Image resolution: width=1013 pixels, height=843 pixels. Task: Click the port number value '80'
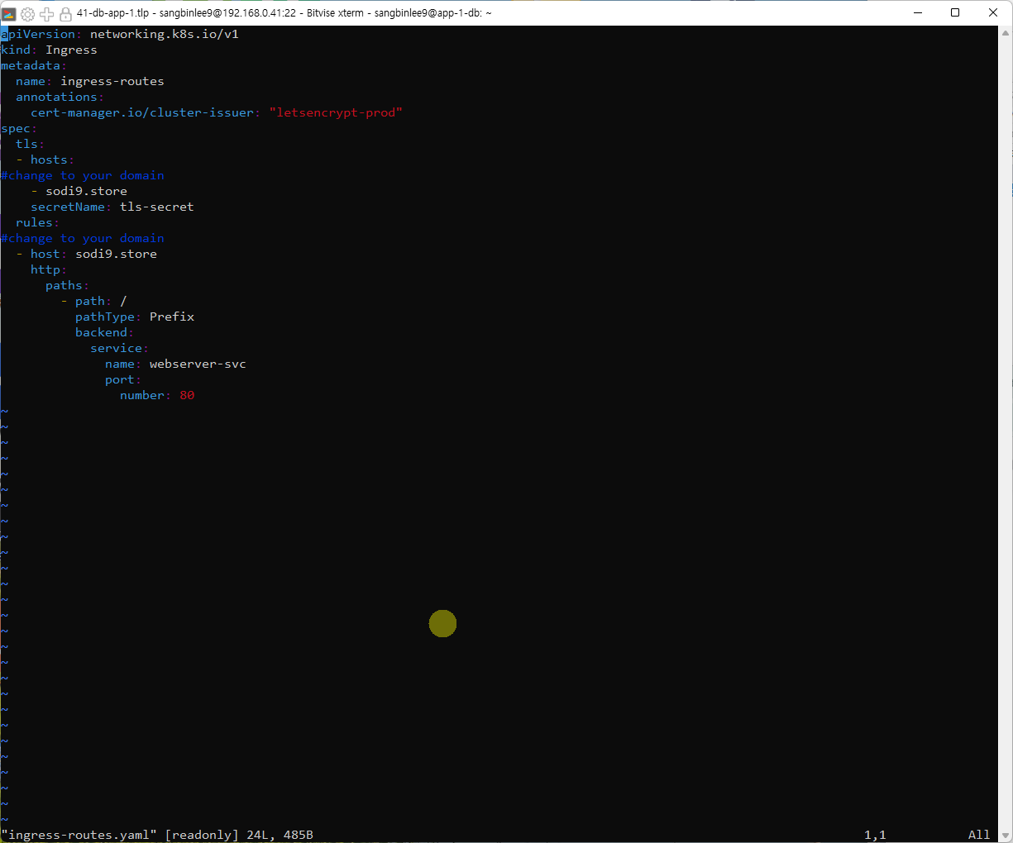coord(187,395)
